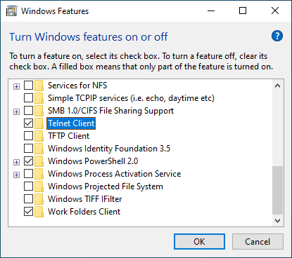Select the folder icon beside Work Folders Client
Viewport: 292px width, 258px height.
tap(39, 212)
